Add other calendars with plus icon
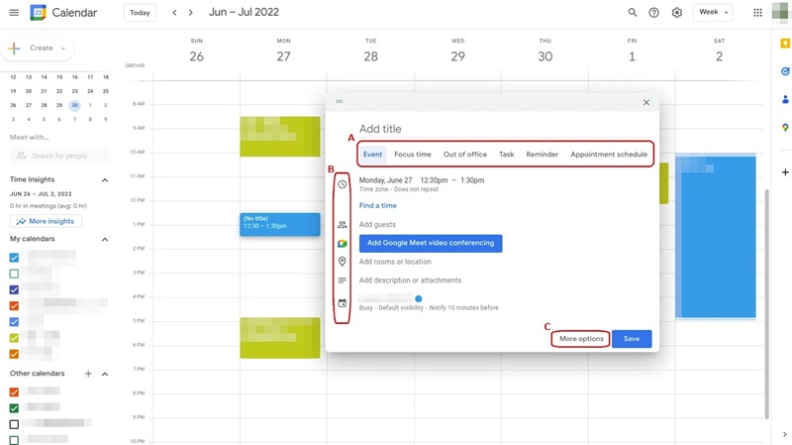 click(x=88, y=374)
